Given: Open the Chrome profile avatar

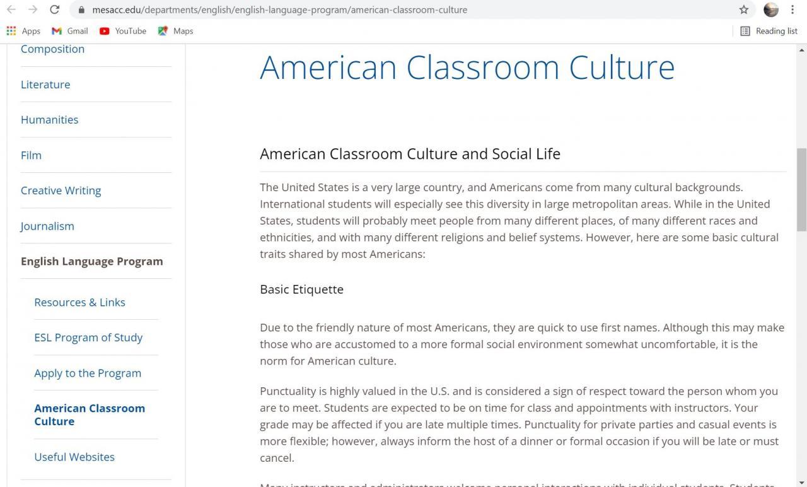Looking at the screenshot, I should (770, 9).
